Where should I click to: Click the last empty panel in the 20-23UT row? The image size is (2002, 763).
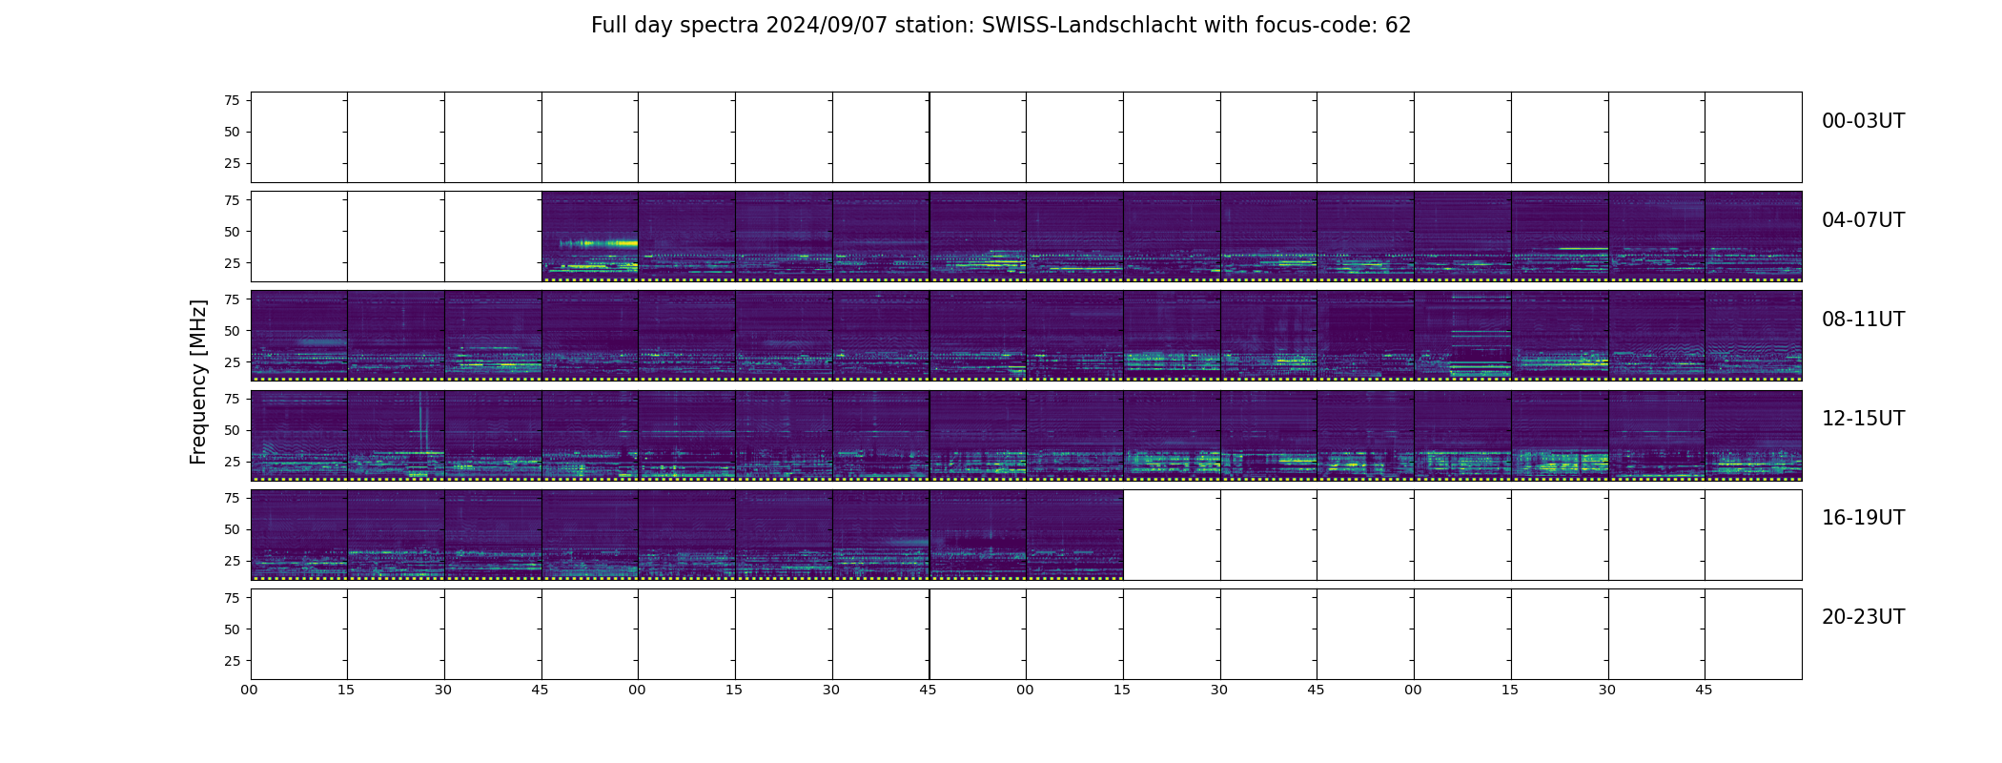click(x=1753, y=633)
